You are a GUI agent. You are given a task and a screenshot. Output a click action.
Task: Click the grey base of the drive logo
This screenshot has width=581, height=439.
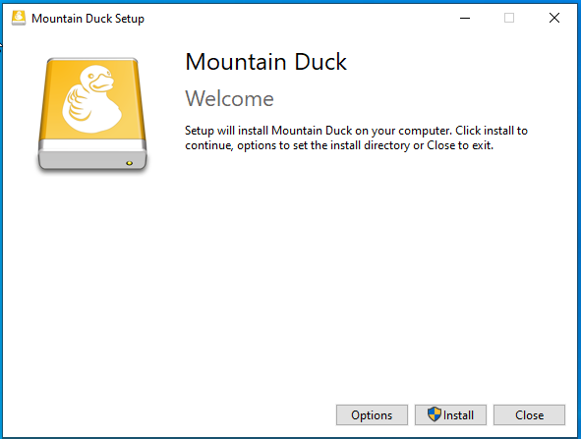click(92, 155)
